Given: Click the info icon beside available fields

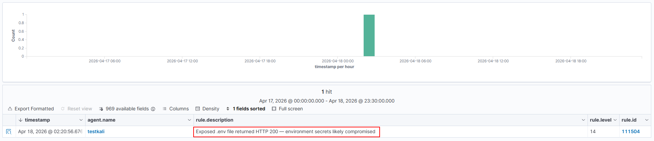Looking at the screenshot, I should click(x=153, y=109).
